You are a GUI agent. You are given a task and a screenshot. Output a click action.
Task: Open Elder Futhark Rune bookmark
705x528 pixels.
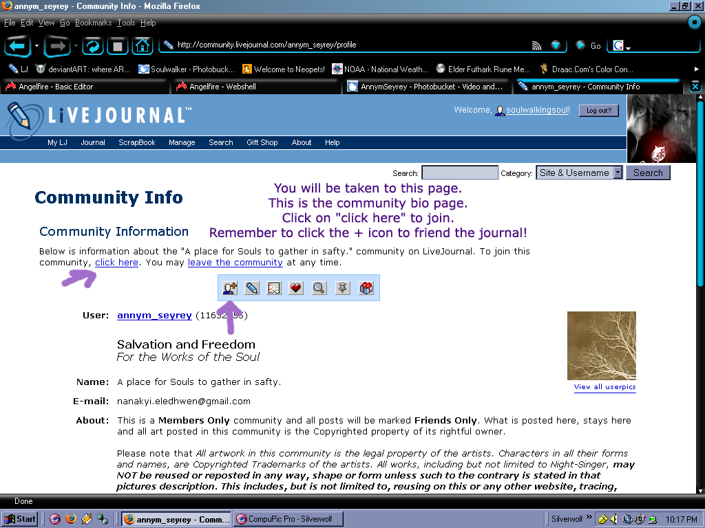(483, 69)
